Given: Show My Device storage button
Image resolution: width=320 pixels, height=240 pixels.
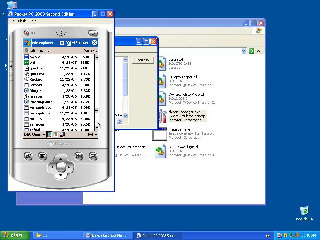Looking at the screenshot, I should pyautogui.click(x=49, y=134).
